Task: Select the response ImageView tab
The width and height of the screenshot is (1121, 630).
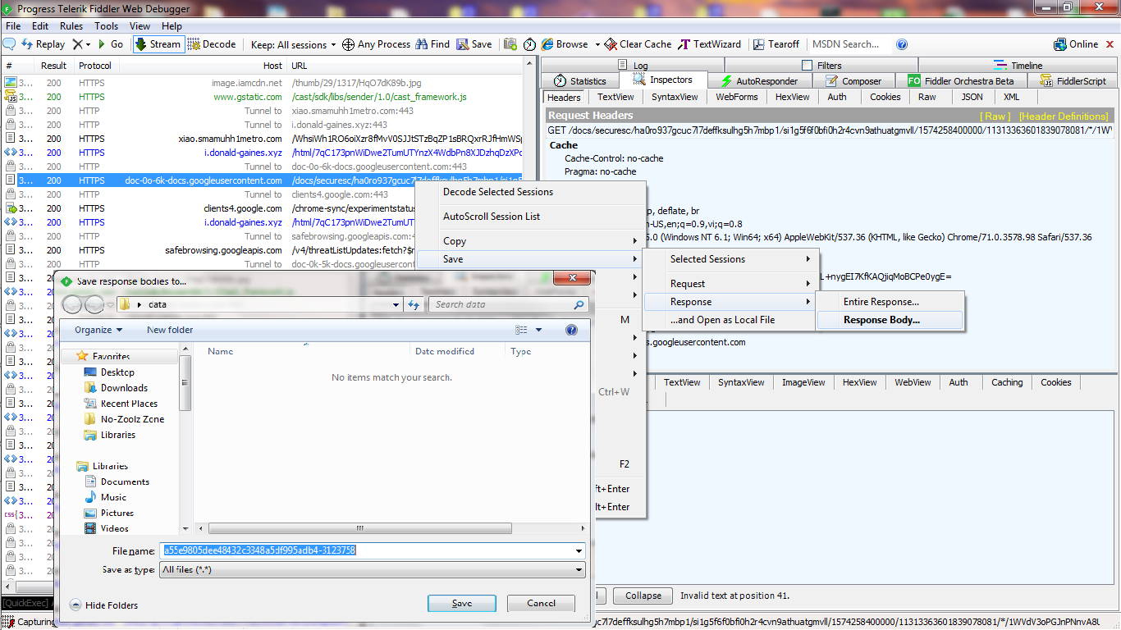Action: click(803, 382)
